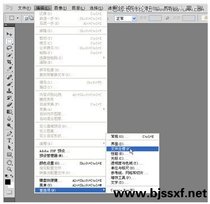Swap foreground and background colors

click(x=11, y=176)
